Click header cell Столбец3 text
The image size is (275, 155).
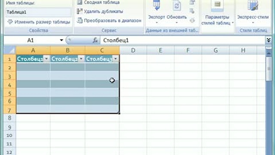point(99,59)
